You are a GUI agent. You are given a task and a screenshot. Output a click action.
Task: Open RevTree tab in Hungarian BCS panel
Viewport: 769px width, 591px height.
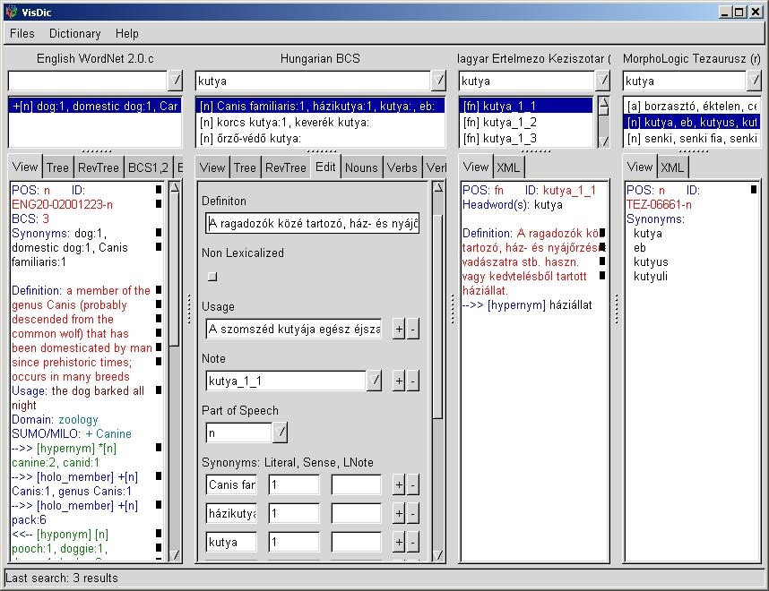tap(285, 167)
